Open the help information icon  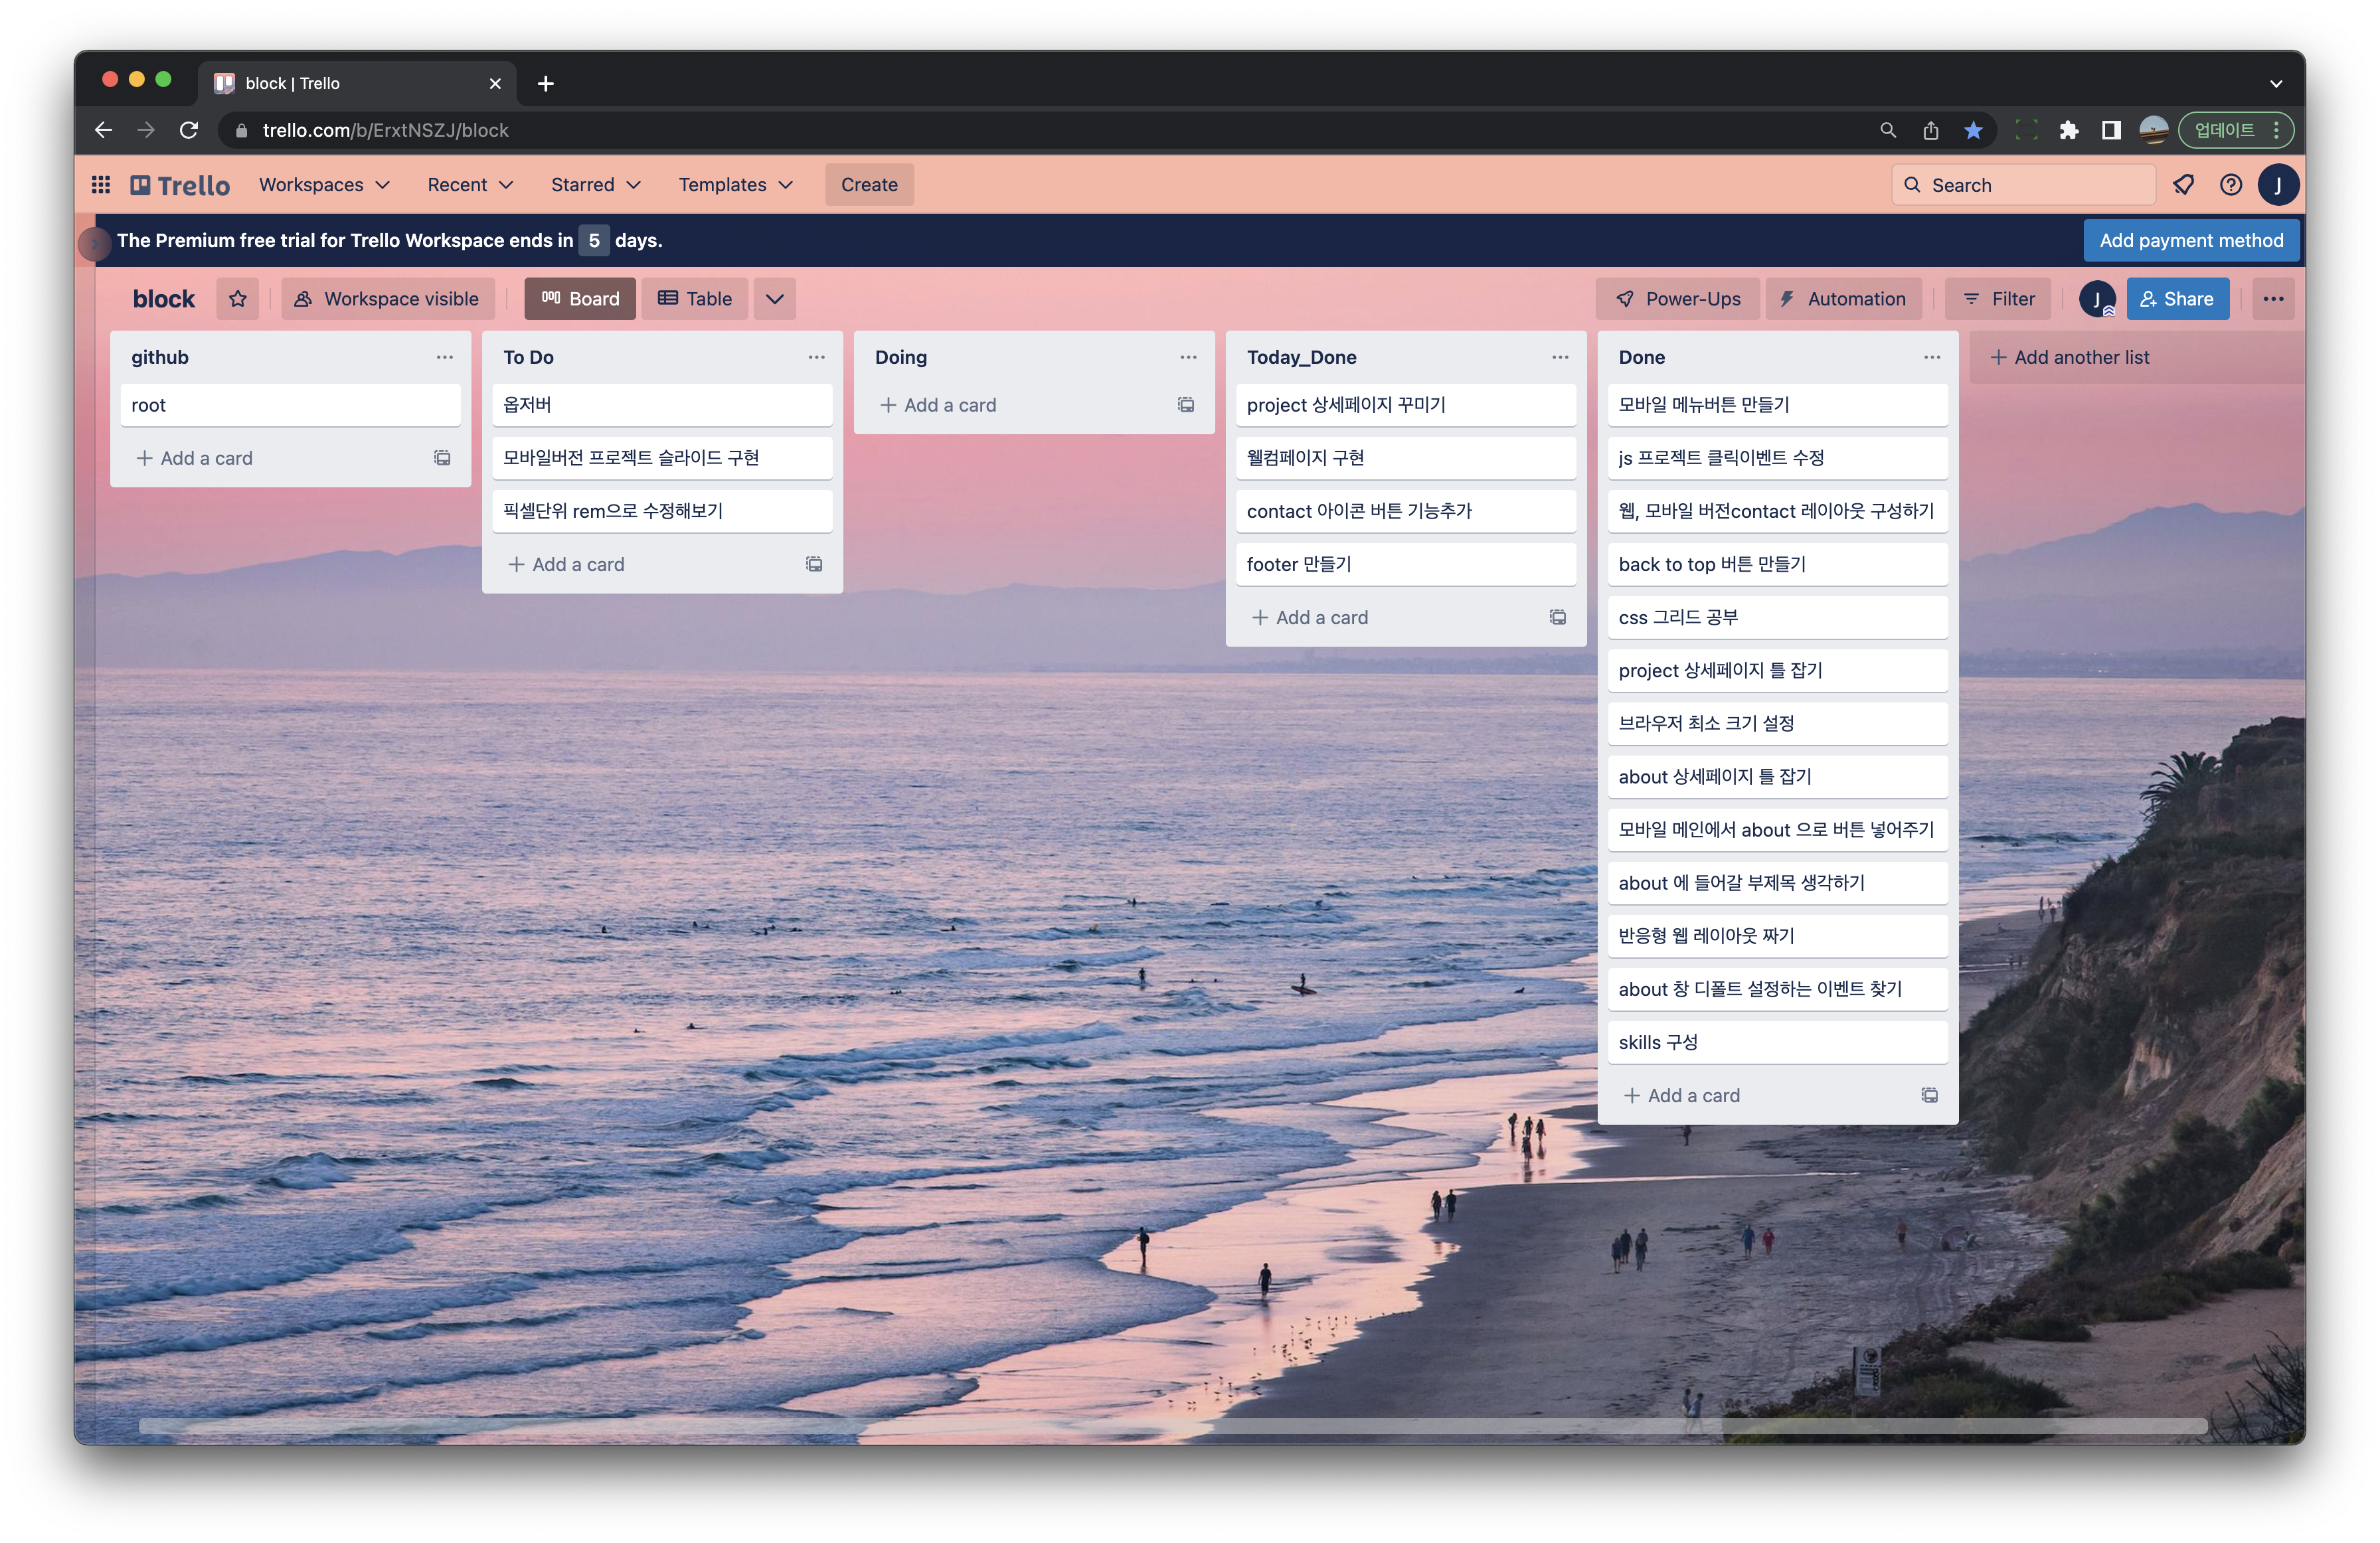[x=2230, y=185]
